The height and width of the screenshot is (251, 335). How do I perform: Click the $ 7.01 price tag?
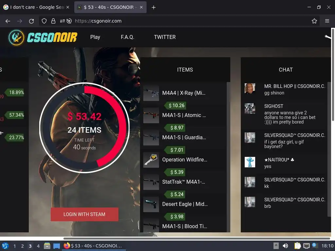pos(175,150)
